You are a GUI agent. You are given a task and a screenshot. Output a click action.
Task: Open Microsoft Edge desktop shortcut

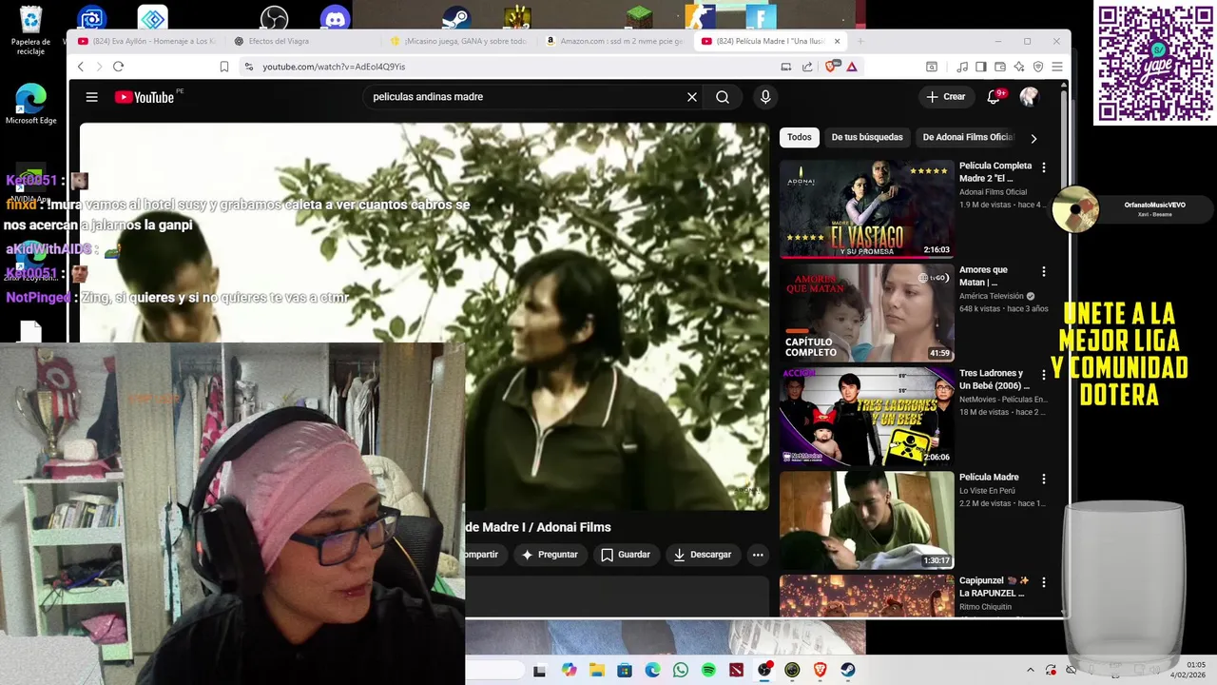[x=30, y=105]
